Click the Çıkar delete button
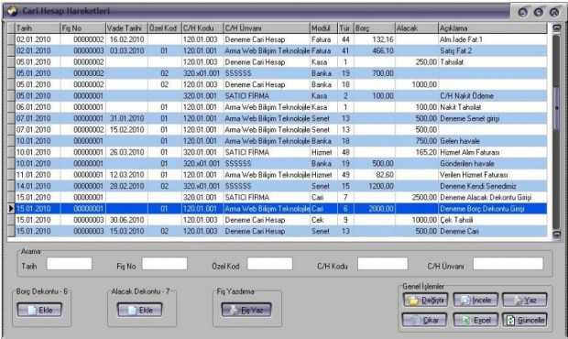This screenshot has height=339, width=568. click(424, 320)
